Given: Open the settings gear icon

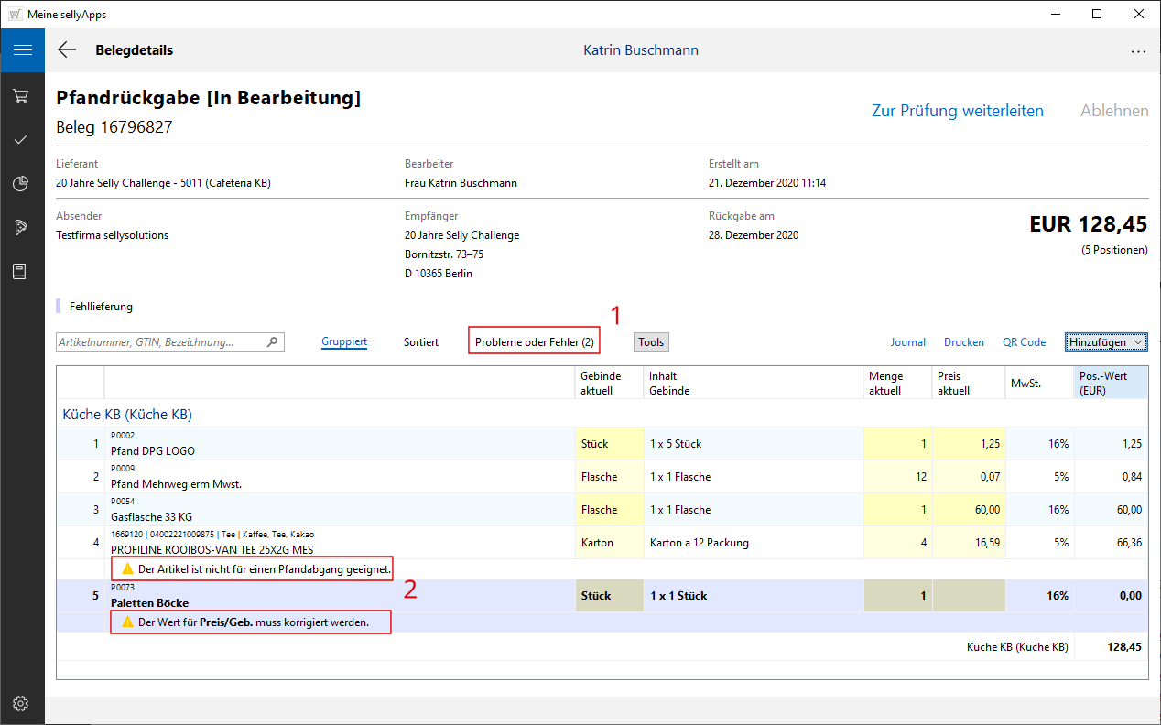Looking at the screenshot, I should 22,703.
